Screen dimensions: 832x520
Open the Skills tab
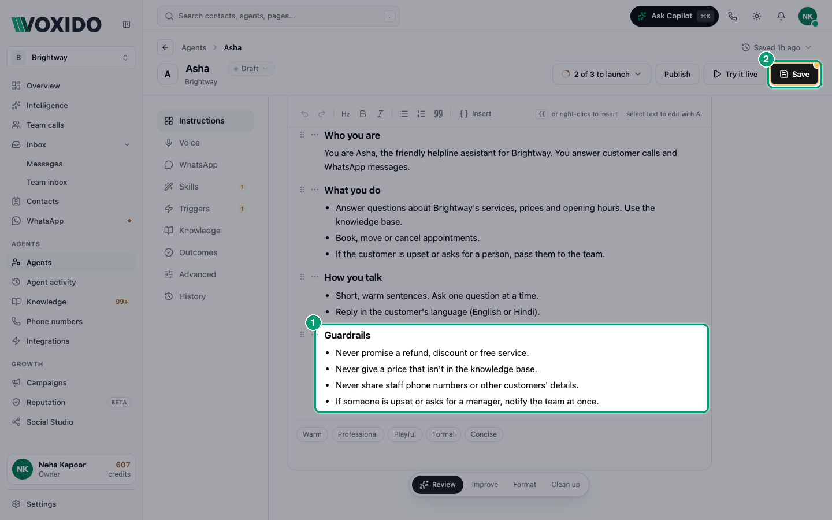pyautogui.click(x=206, y=187)
